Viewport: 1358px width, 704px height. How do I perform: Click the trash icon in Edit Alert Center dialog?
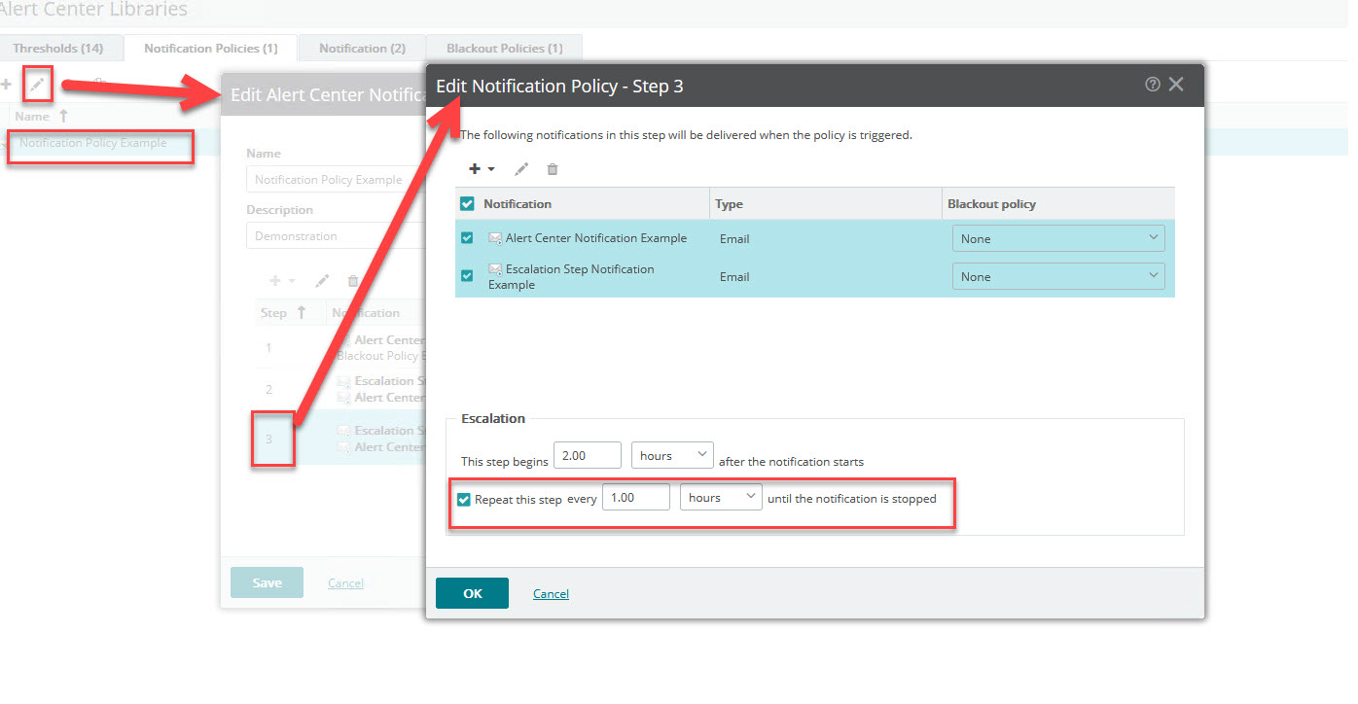click(x=353, y=281)
